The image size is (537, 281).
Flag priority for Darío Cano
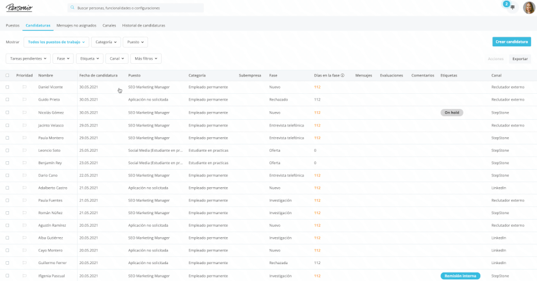pyautogui.click(x=25, y=176)
